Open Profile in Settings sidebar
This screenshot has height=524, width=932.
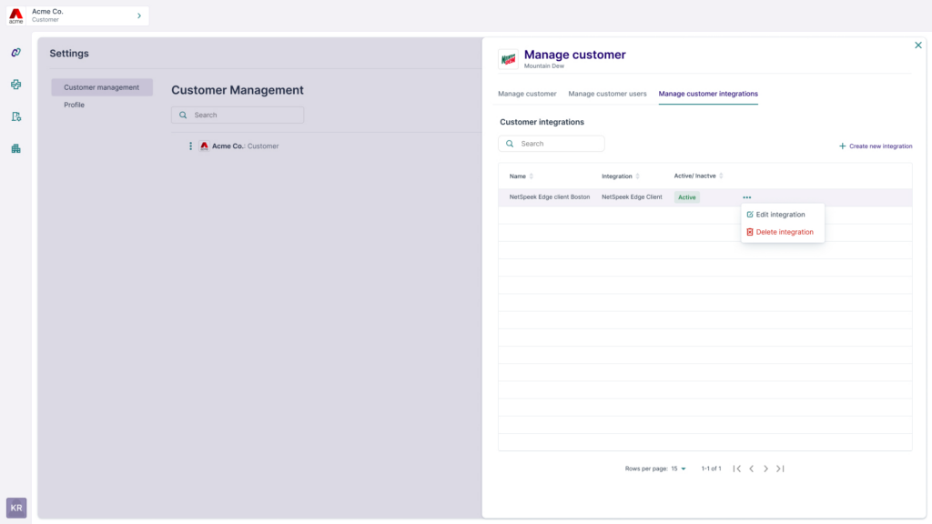coord(74,106)
